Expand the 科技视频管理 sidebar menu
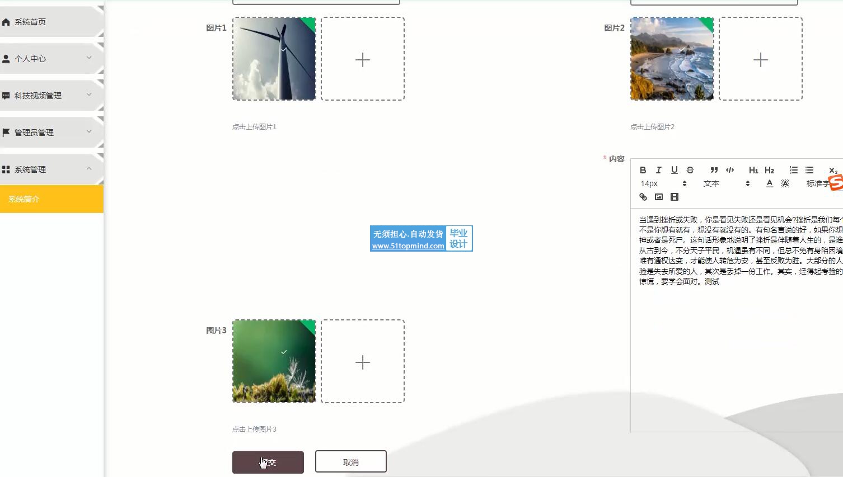This screenshot has height=477, width=843. click(x=51, y=96)
